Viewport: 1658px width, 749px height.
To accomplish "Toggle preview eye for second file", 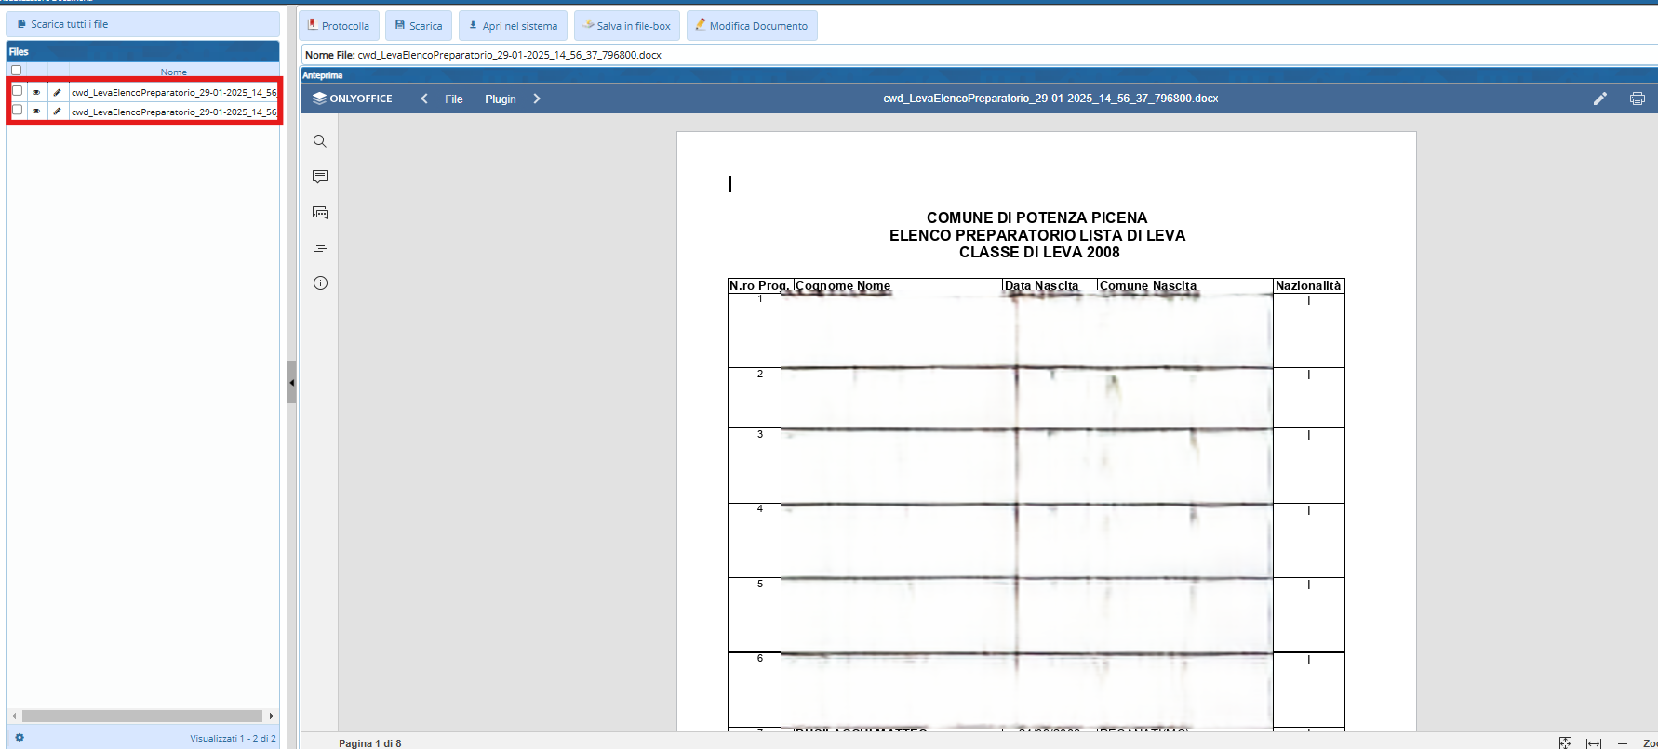I will pyautogui.click(x=36, y=112).
